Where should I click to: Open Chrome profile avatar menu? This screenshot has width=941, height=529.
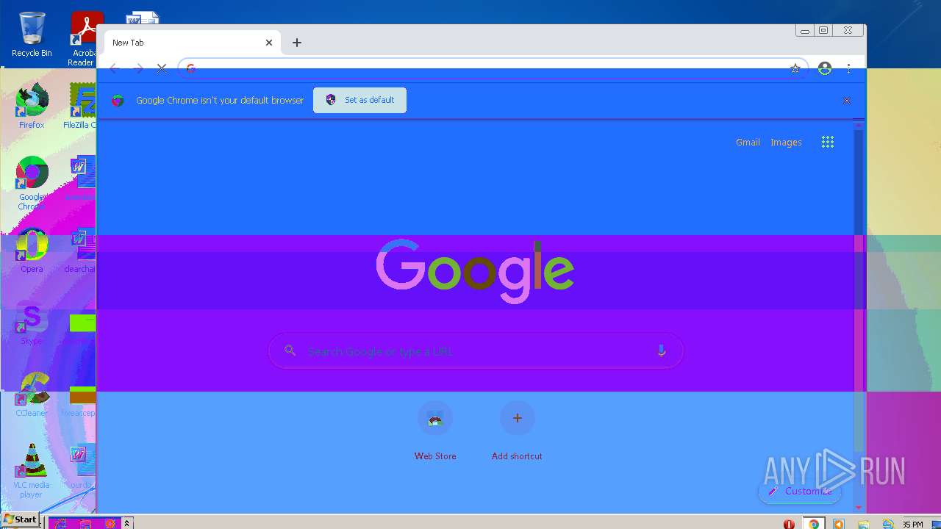tap(825, 68)
